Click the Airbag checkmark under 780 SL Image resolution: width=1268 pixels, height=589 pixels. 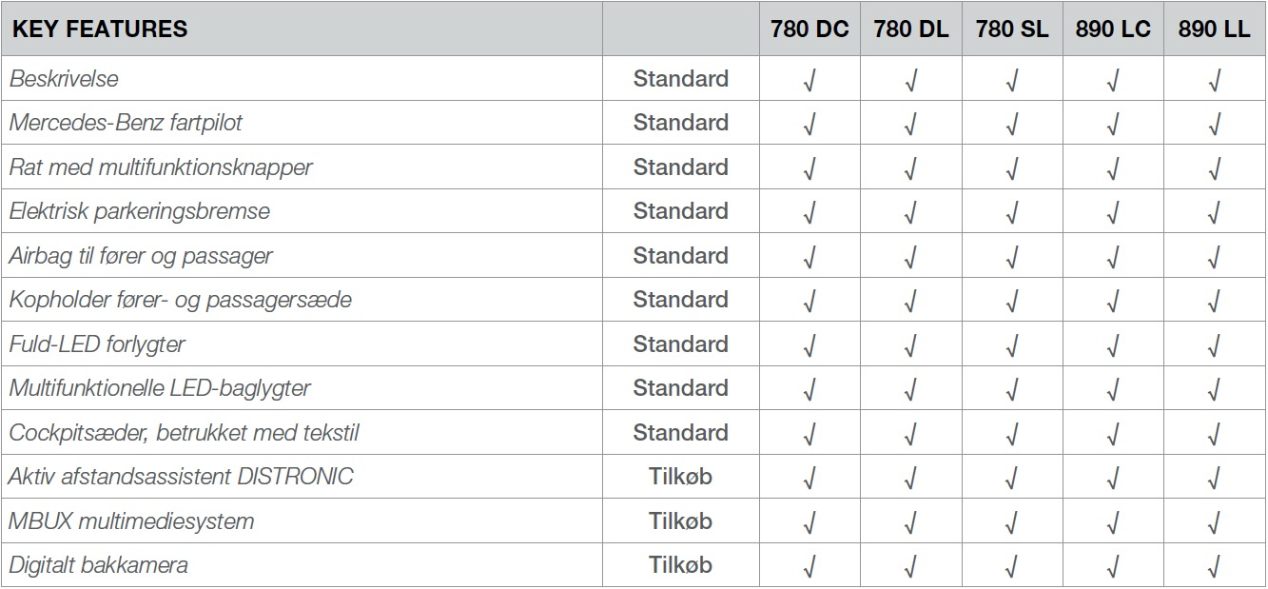1012,257
